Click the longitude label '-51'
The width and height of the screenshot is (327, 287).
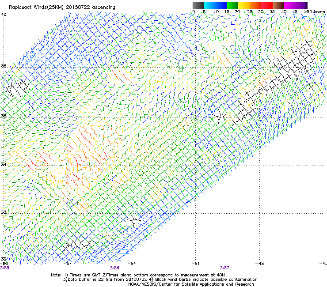[195, 264]
